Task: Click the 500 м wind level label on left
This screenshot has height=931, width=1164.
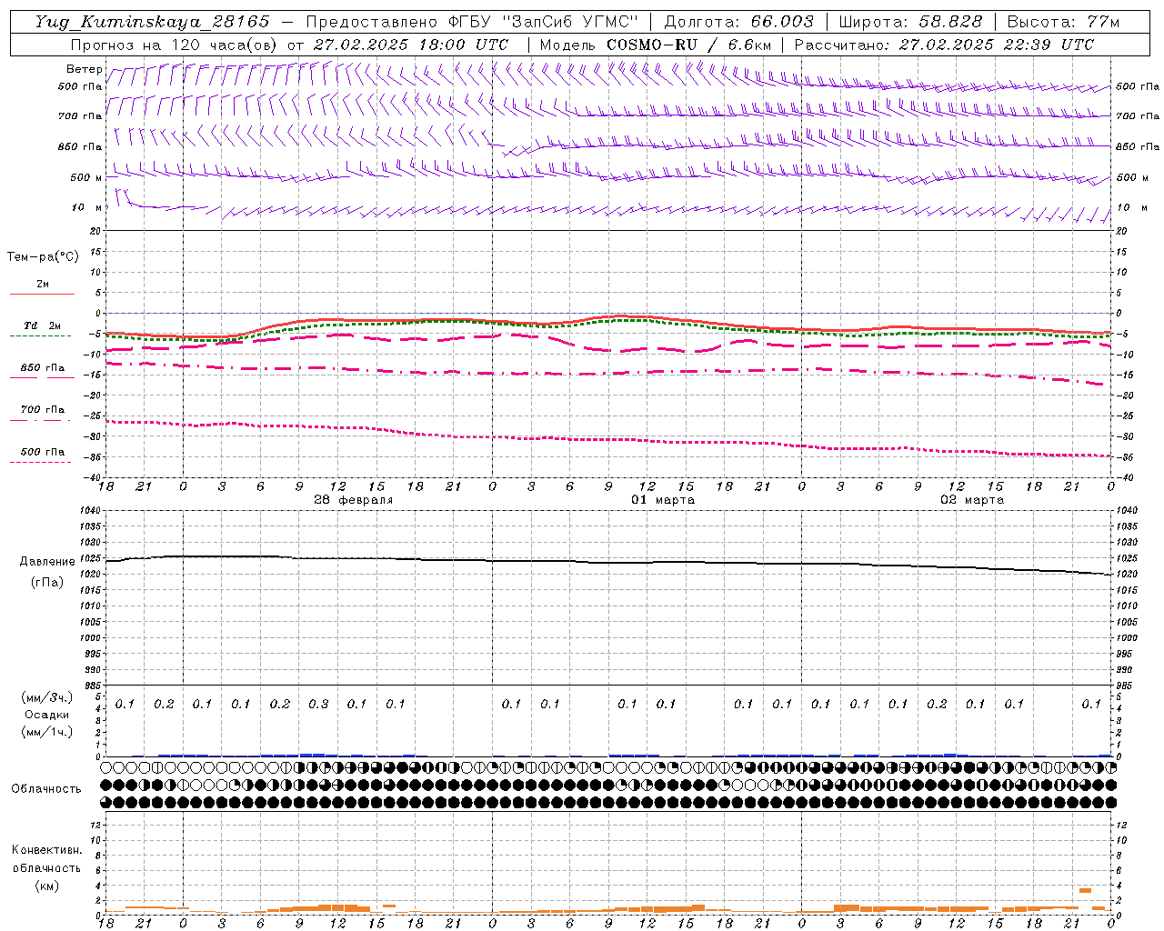Action: (x=86, y=177)
